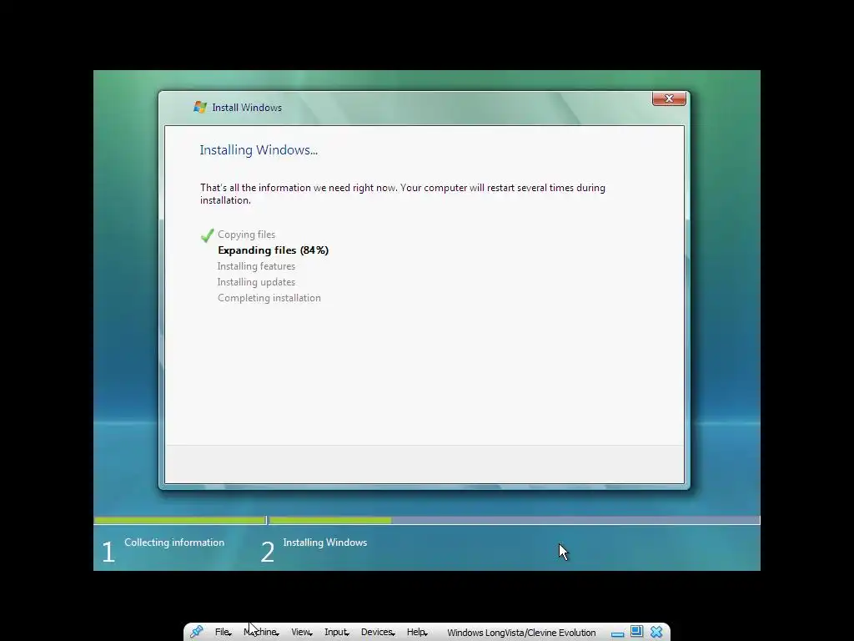Screen dimensions: 854x641
Task: Click the 'Completing installation' step text
Action: (269, 298)
